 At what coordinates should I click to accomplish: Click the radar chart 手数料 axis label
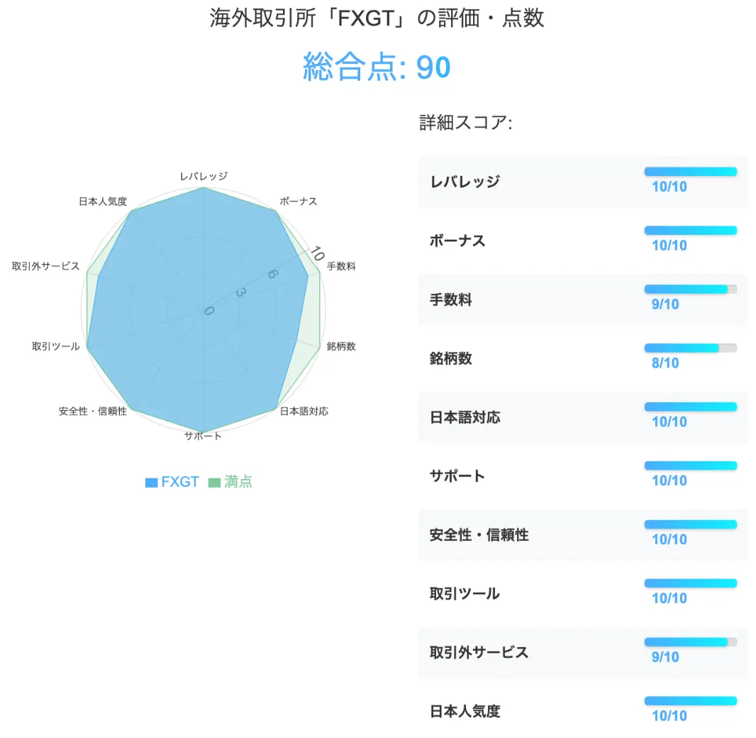341,267
